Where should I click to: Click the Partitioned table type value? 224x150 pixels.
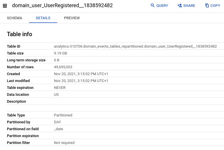click(63, 115)
